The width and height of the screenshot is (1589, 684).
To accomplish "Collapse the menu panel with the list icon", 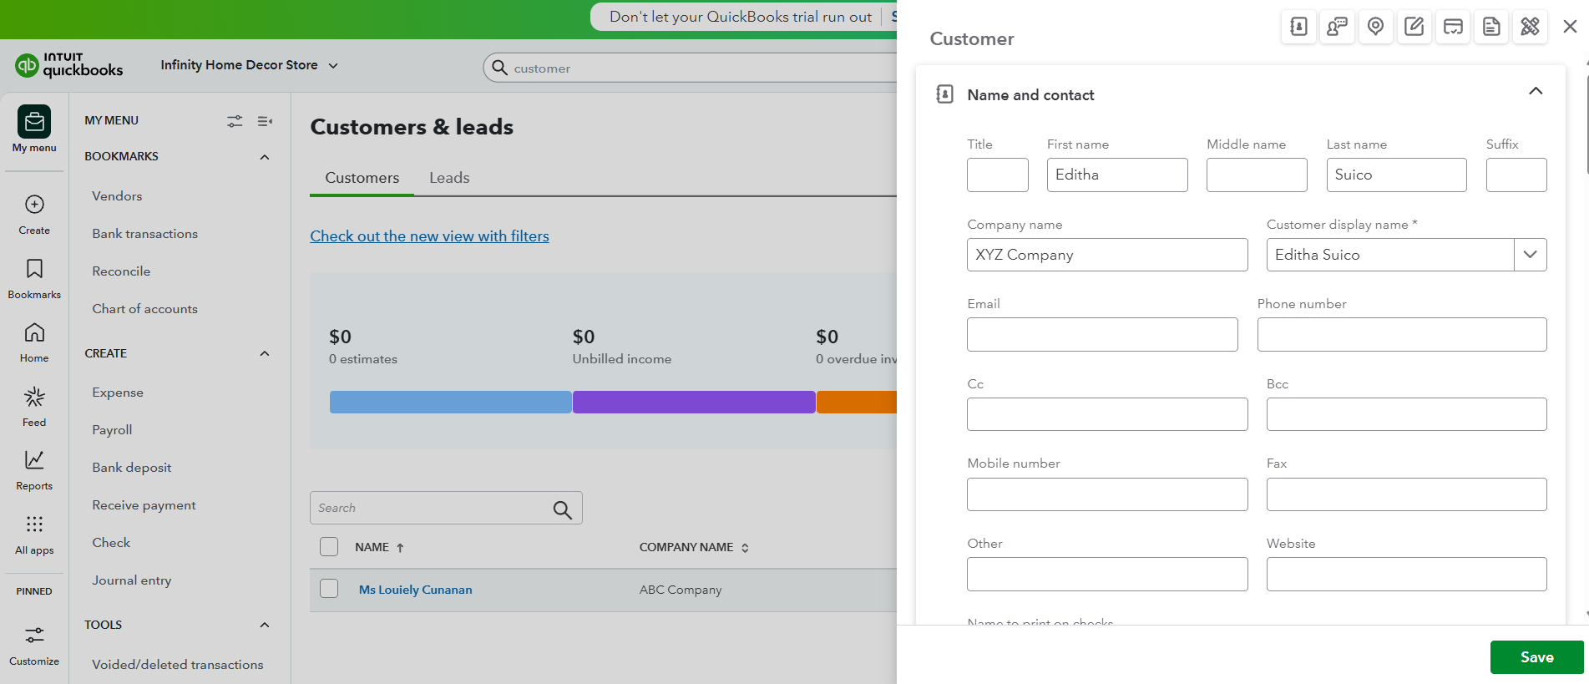I will [265, 121].
